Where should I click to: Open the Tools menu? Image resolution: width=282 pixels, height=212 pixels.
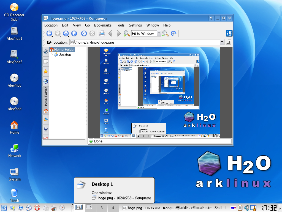[x=120, y=25]
